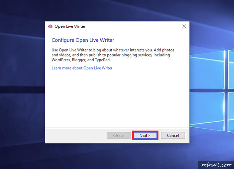Close the Open Live Writer dialog
Image resolution: width=234 pixels, height=169 pixels.
click(184, 26)
